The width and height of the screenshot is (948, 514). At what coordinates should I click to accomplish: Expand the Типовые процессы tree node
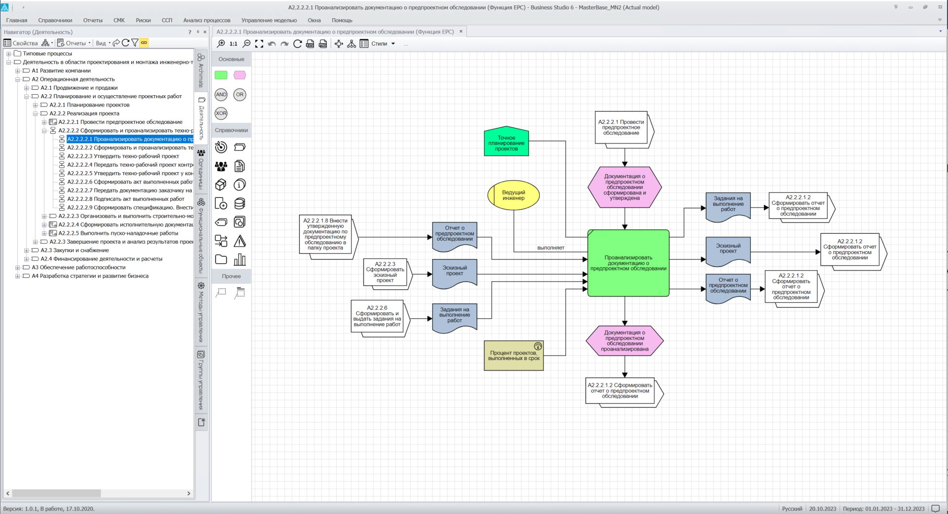(x=9, y=54)
